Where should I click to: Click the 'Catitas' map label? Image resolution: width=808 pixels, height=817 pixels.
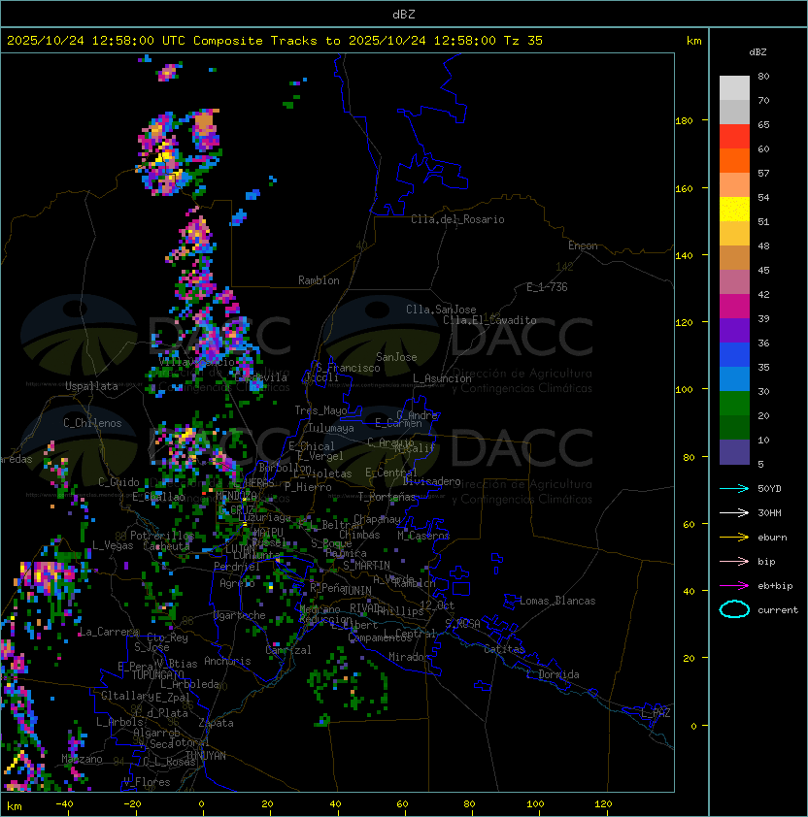click(504, 649)
